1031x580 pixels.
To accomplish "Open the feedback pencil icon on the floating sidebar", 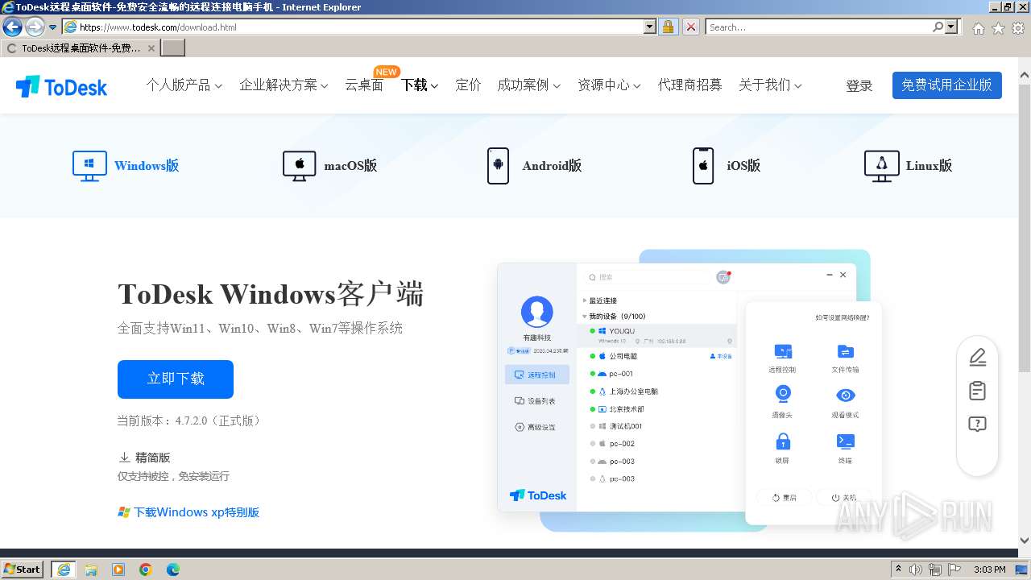I will [977, 357].
